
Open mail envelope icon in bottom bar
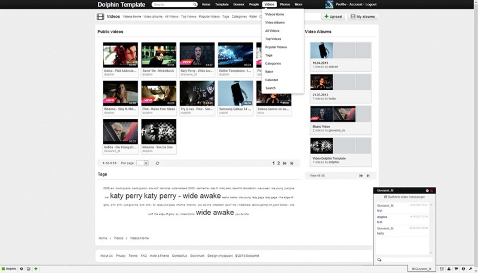tap(442, 269)
